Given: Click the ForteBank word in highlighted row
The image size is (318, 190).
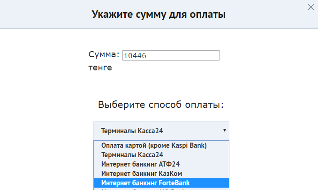Looking at the screenshot, I should click(174, 183).
